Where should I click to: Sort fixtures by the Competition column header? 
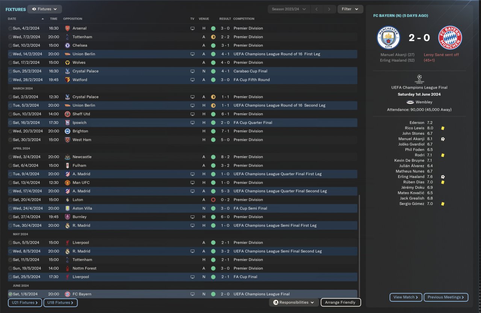point(244,19)
